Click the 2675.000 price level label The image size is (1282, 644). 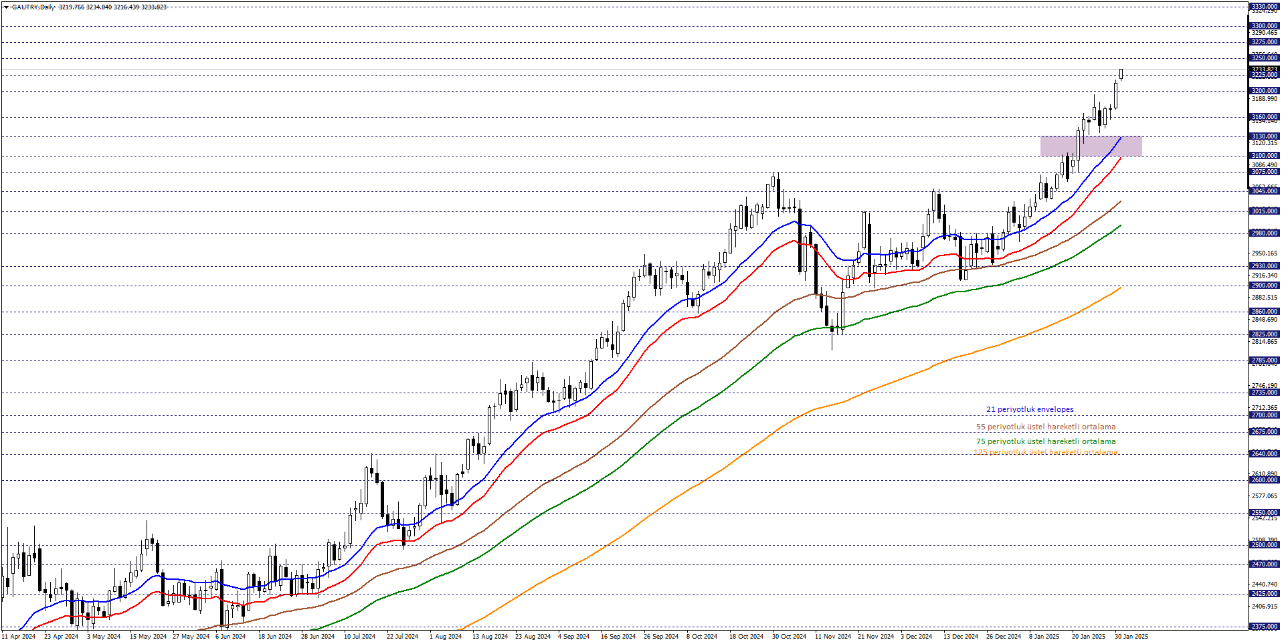(1264, 432)
